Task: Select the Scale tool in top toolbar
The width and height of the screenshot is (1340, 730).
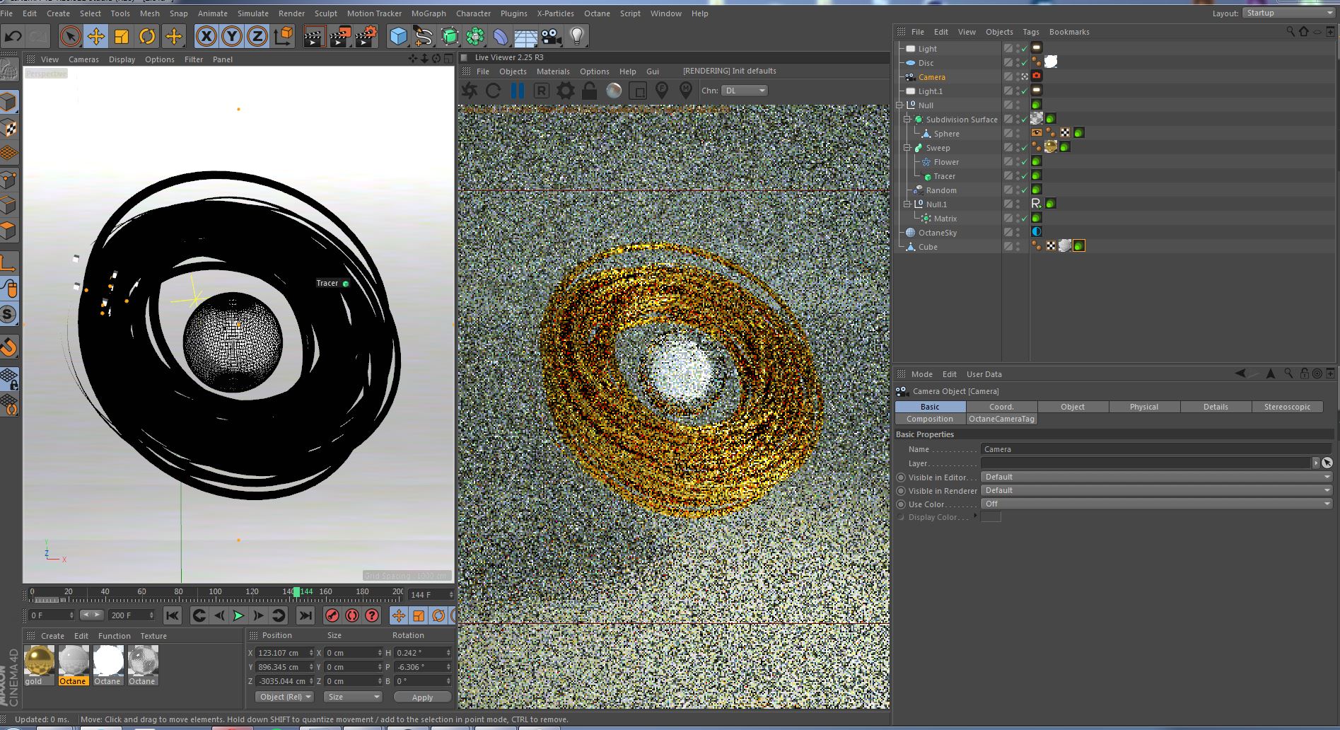Action: [122, 36]
